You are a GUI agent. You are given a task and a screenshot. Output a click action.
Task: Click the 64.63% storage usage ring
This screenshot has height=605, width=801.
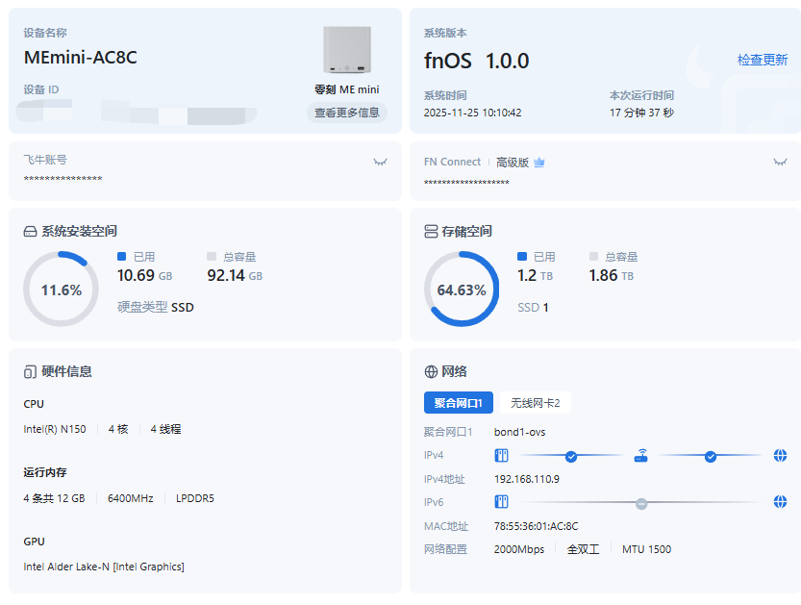462,290
